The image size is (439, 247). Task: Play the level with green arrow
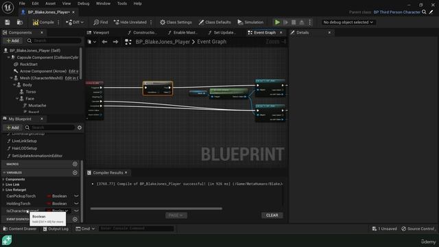[277, 22]
